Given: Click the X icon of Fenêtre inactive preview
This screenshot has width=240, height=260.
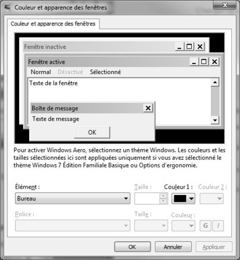Looking at the screenshot, I should 200,47.
